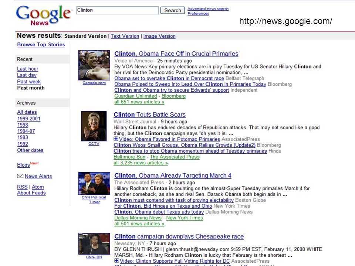Show all 3,235 news articles
Screen dimensions: 355x266
tap(141, 163)
